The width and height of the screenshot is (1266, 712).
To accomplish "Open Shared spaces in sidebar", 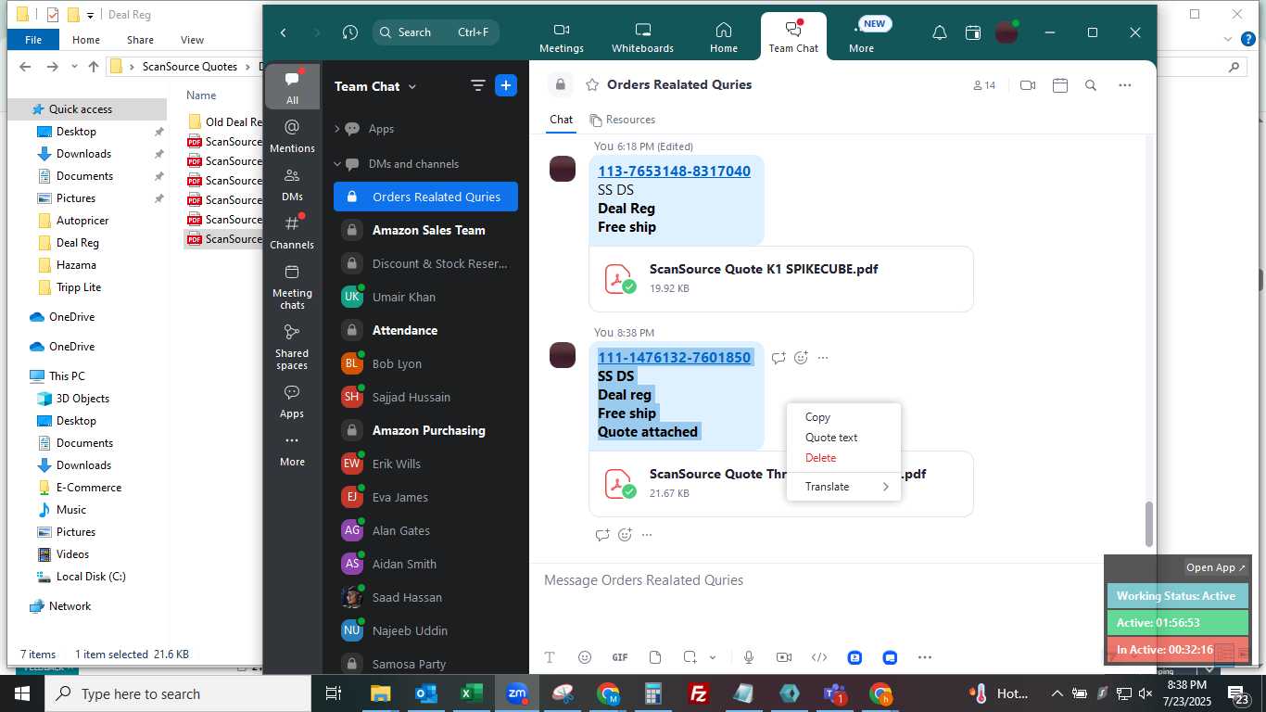I will (x=292, y=347).
